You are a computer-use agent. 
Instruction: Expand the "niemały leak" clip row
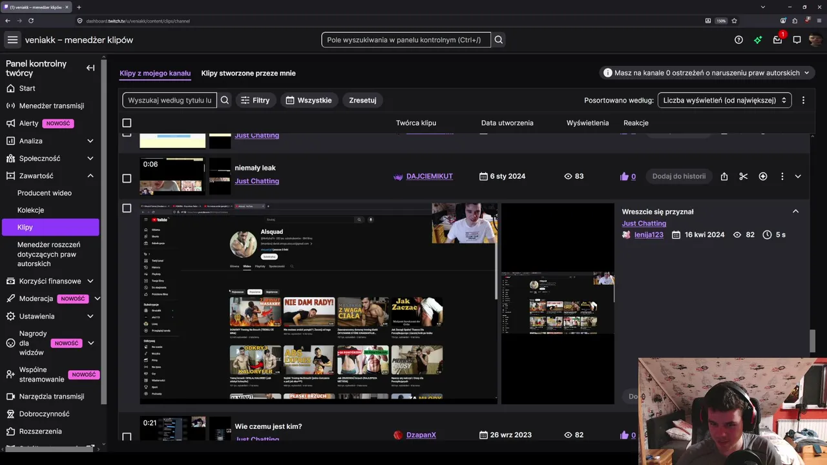click(798, 176)
